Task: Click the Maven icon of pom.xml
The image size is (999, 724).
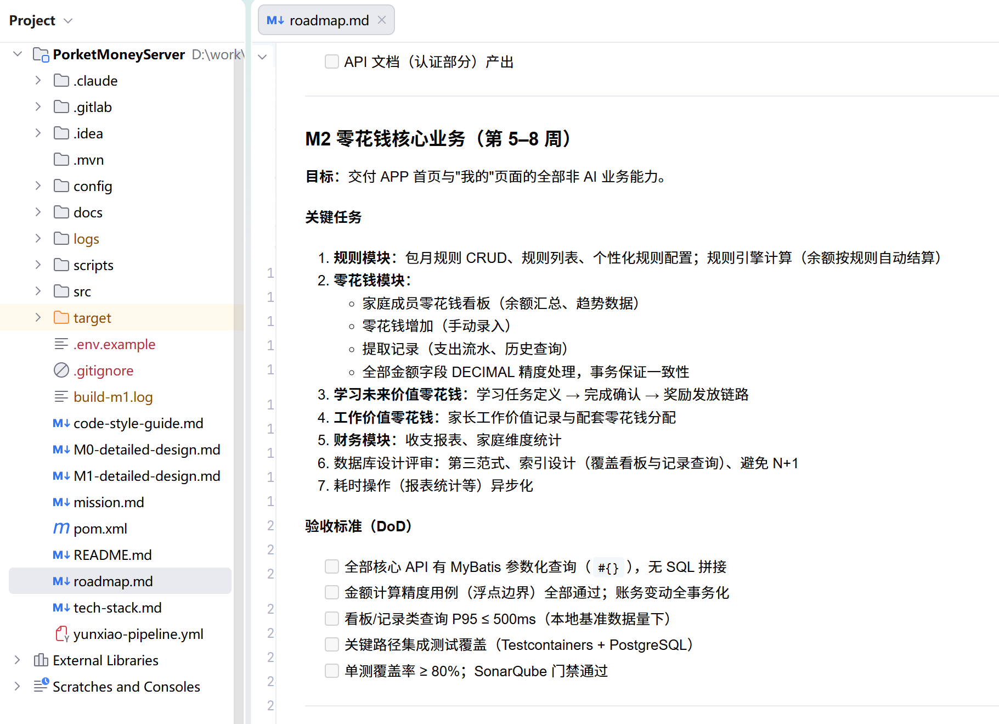Action: click(x=61, y=528)
